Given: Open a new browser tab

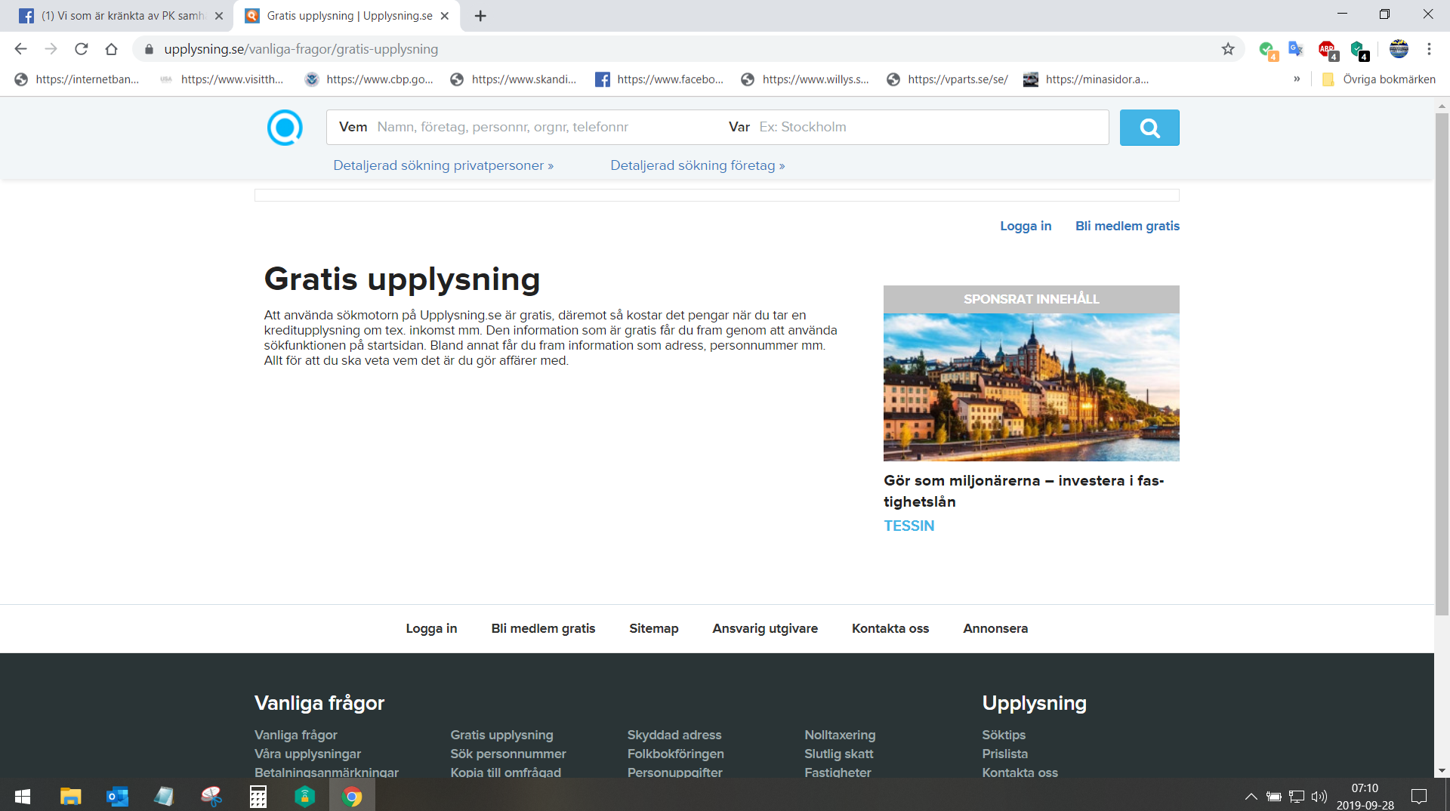Looking at the screenshot, I should pyautogui.click(x=480, y=16).
